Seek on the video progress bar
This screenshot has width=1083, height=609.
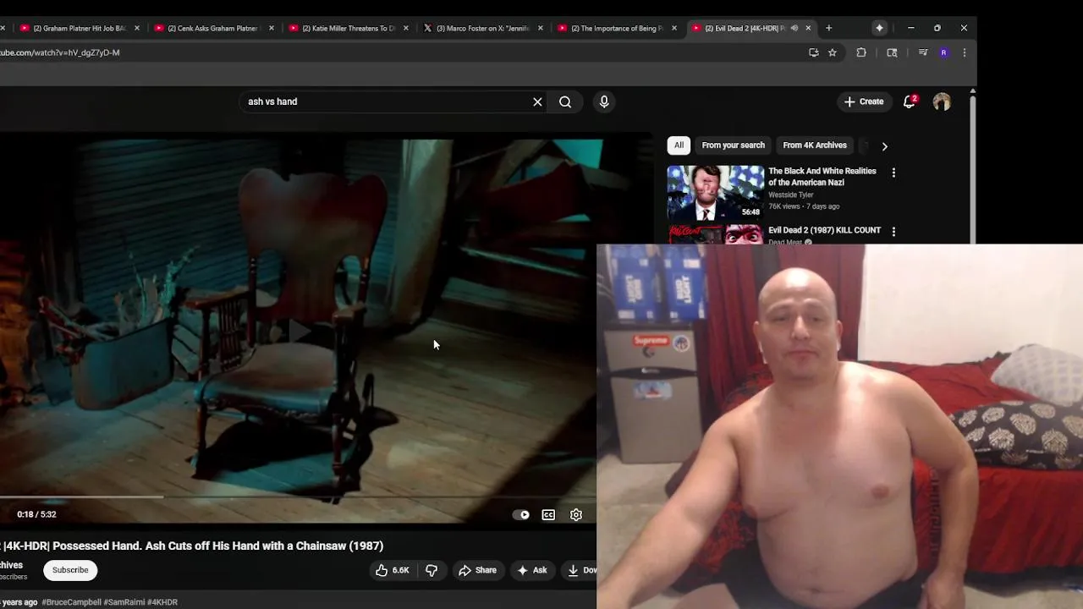[298, 497]
